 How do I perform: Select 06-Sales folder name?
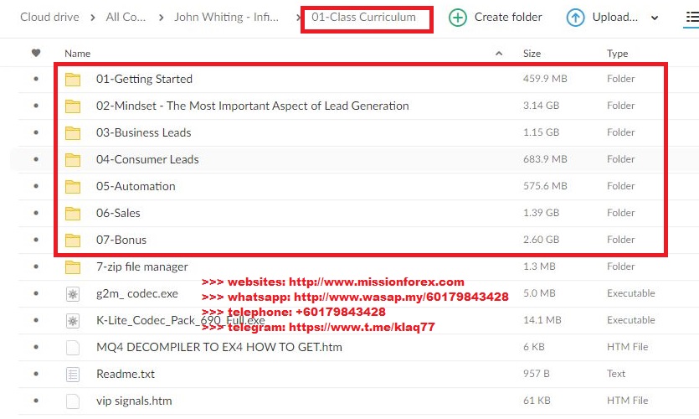click(118, 213)
